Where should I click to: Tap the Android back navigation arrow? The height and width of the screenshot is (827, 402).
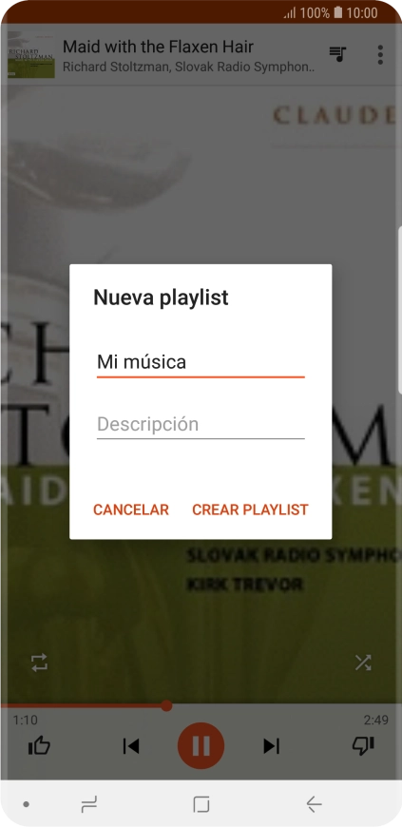pyautogui.click(x=314, y=804)
